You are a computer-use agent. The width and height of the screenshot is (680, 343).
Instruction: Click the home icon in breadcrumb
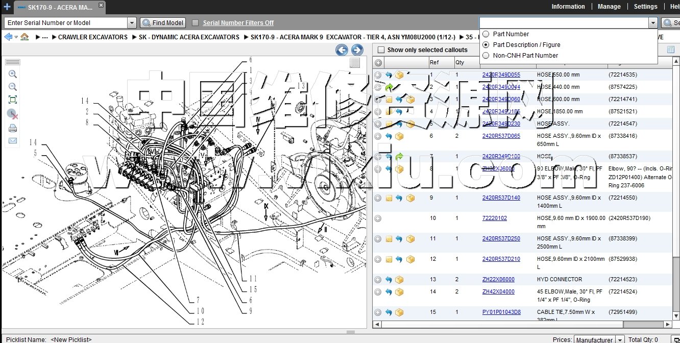[25, 37]
